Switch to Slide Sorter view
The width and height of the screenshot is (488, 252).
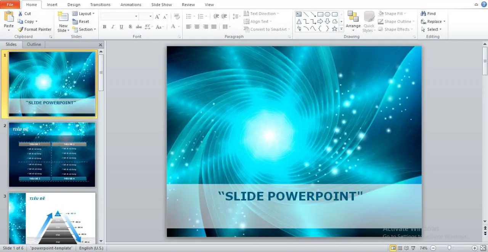click(400, 248)
